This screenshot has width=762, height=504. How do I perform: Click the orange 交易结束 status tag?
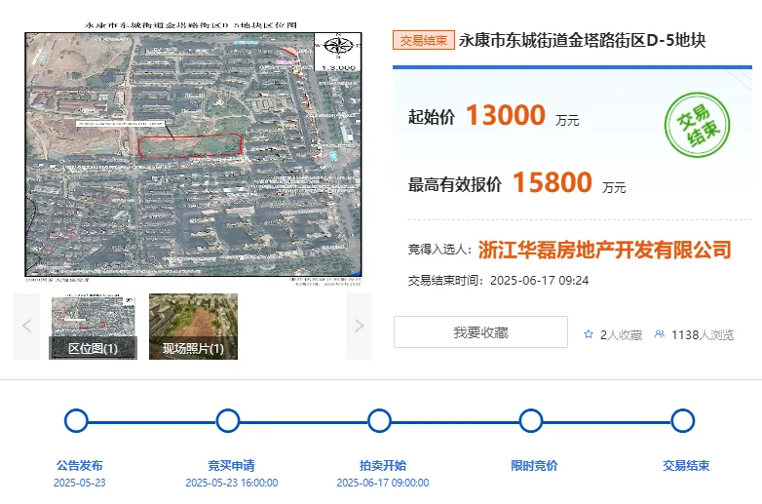point(424,40)
